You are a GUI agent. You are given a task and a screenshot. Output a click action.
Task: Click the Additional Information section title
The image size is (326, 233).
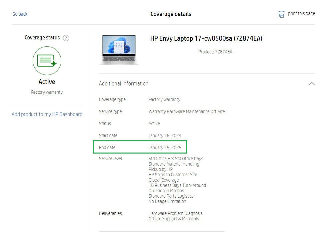[124, 84]
